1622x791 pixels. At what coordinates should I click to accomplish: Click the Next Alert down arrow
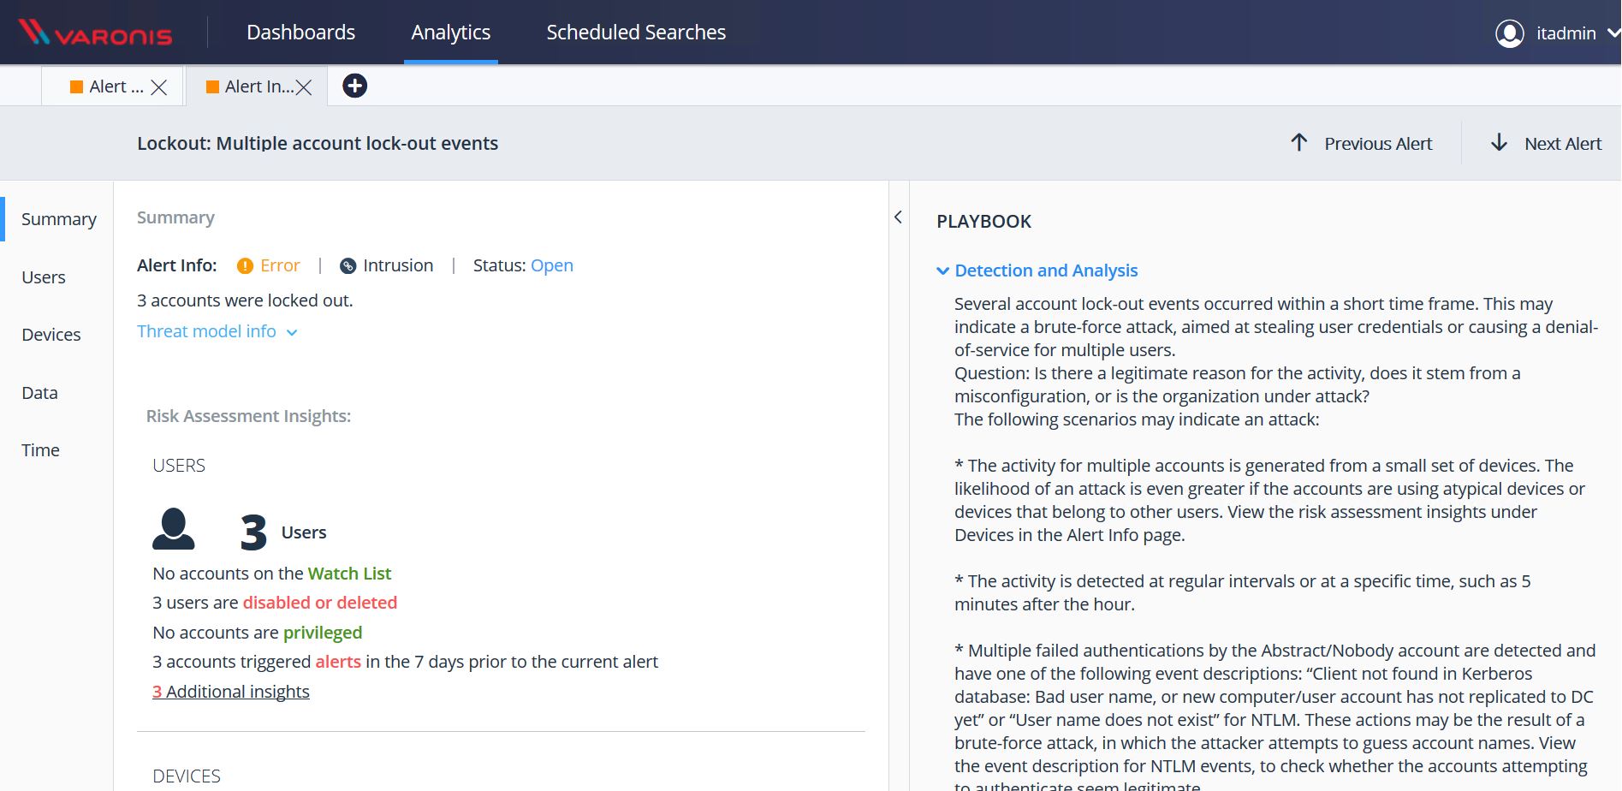click(1499, 143)
